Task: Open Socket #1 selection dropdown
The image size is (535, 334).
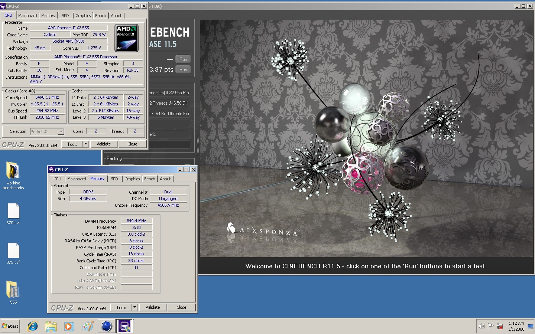Action: 47,131
